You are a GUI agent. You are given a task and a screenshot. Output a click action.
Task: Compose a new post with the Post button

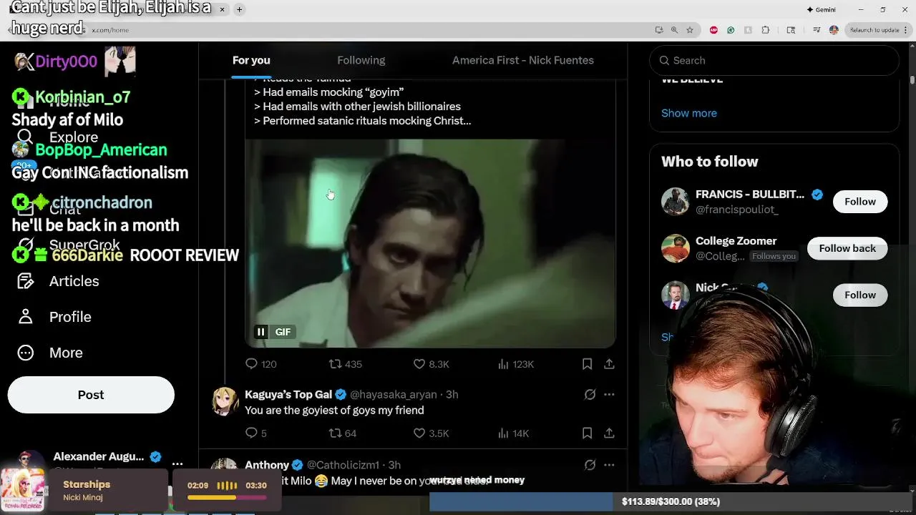(x=91, y=395)
